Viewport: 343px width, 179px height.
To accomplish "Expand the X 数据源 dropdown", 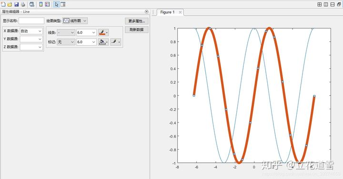I will pyautogui.click(x=31, y=31).
